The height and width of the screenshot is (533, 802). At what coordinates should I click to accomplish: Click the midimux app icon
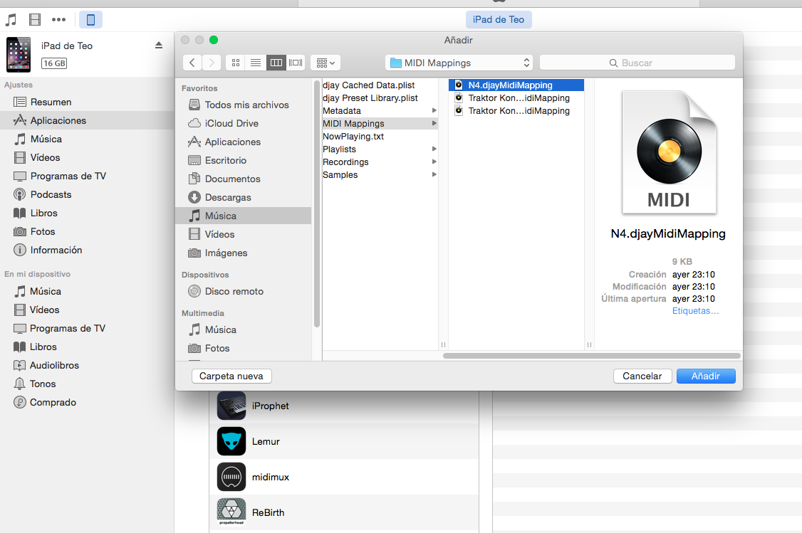pyautogui.click(x=230, y=477)
